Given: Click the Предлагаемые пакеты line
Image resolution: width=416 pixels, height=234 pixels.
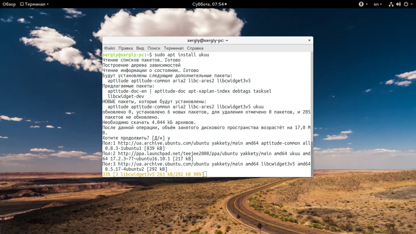Looking at the screenshot, I should pyautogui.click(x=128, y=86).
